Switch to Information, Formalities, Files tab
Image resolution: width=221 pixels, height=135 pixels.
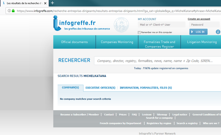[146, 88]
